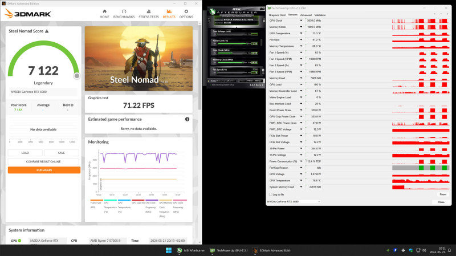Image resolution: width=456 pixels, height=256 pixels.
Task: Open the Advanced tab in GPU-Z
Action: [x=306, y=15]
